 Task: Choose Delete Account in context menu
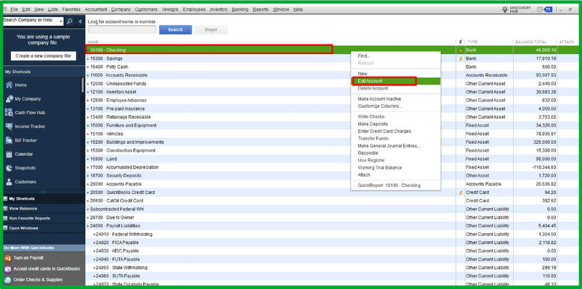tap(396, 88)
